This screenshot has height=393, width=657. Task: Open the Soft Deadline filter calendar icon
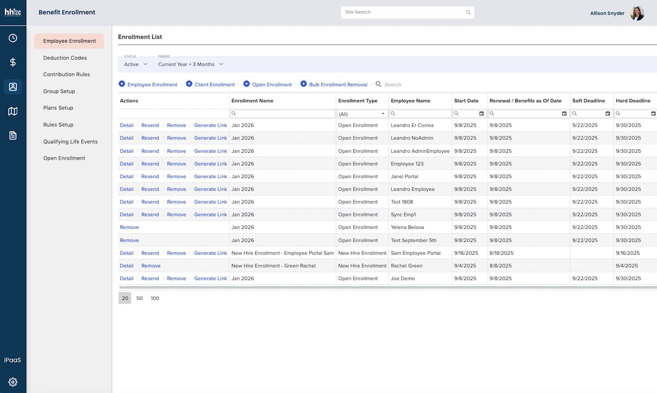coord(608,114)
